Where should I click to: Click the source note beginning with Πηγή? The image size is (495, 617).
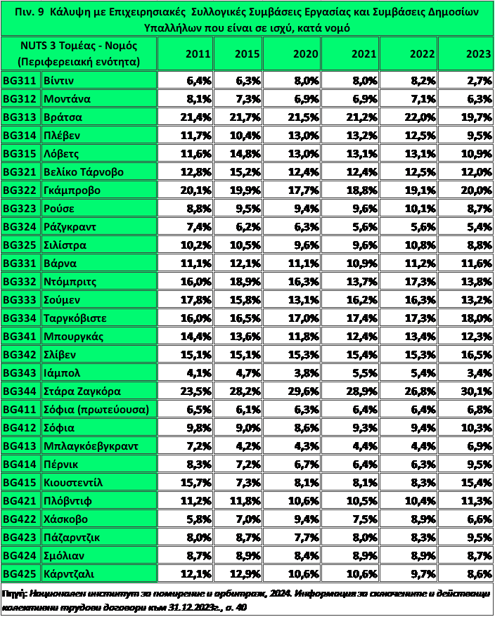(x=247, y=599)
